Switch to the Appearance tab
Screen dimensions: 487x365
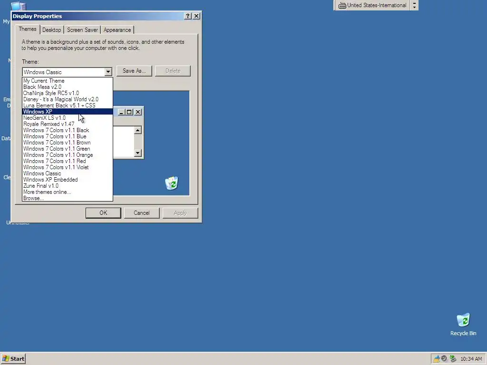tap(117, 30)
